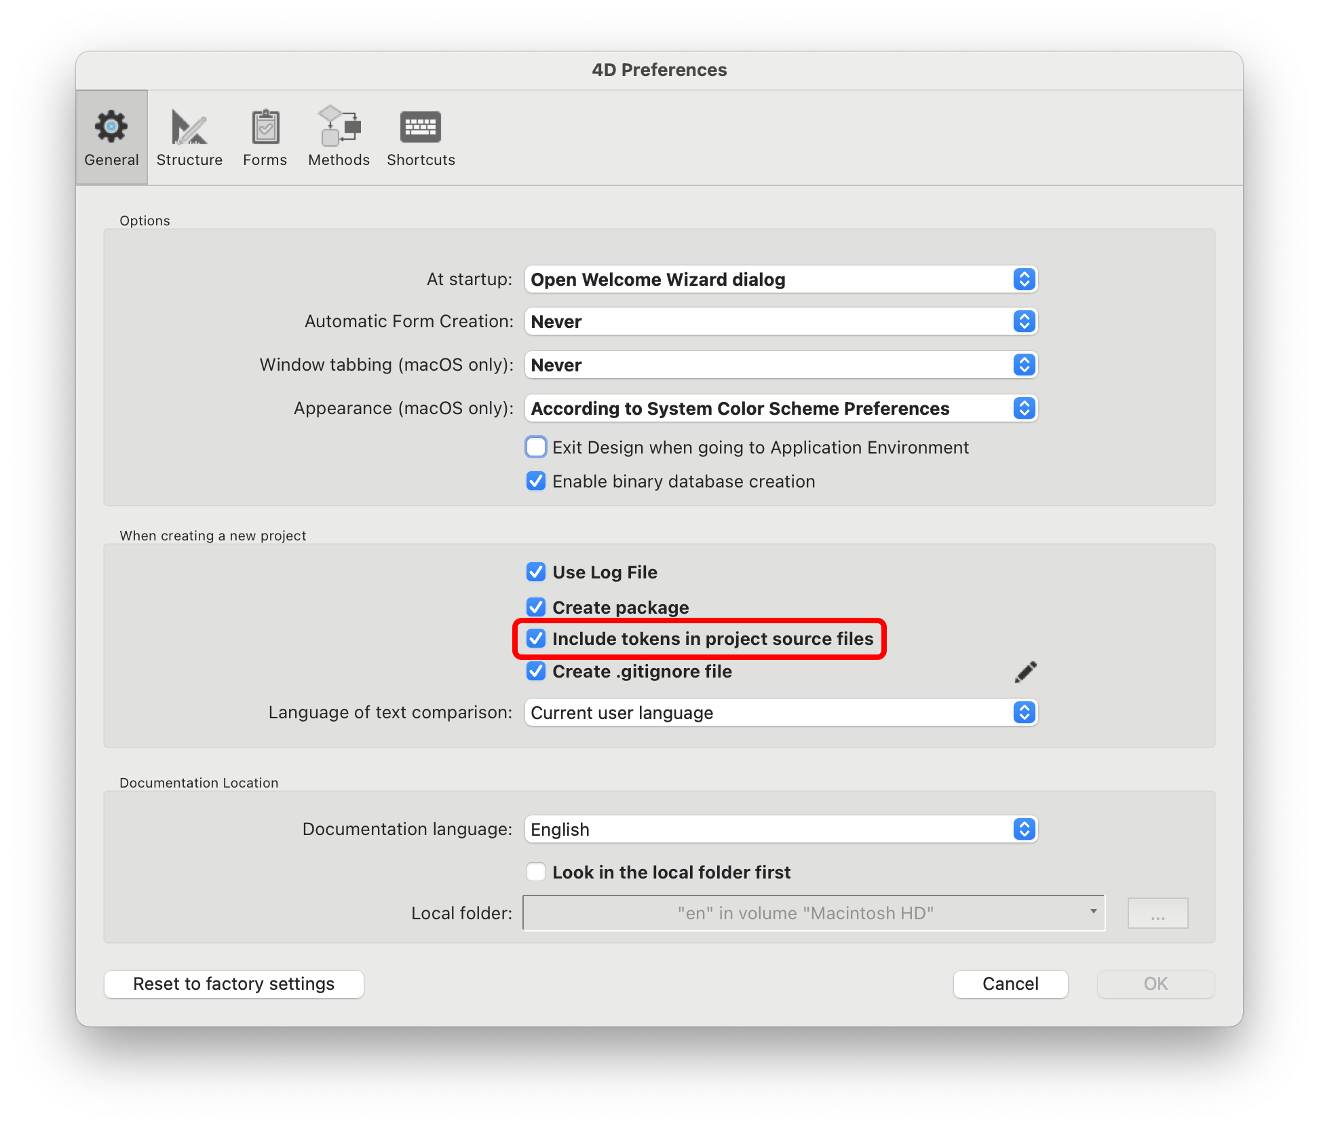Uncheck Enable binary database creation
Screen dimensions: 1319x1127
(536, 481)
